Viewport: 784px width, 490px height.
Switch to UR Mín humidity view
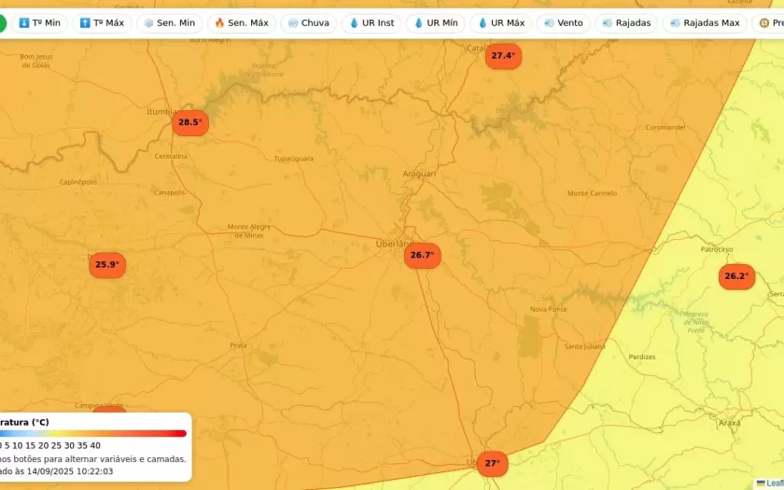pyautogui.click(x=436, y=23)
